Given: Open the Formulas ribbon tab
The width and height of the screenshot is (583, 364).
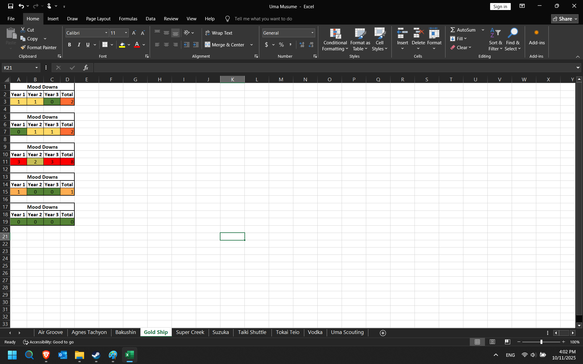Looking at the screenshot, I should (x=128, y=19).
